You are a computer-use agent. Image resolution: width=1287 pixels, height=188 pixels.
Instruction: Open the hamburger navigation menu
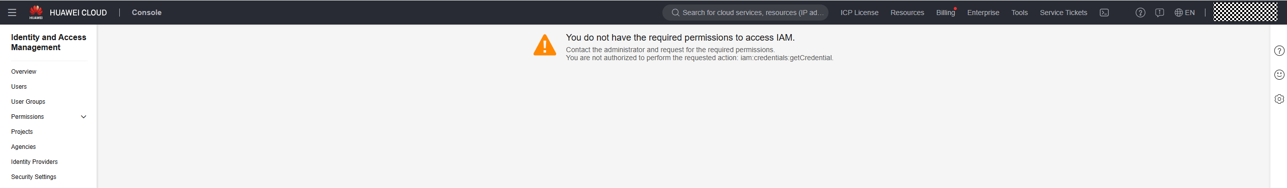point(12,13)
